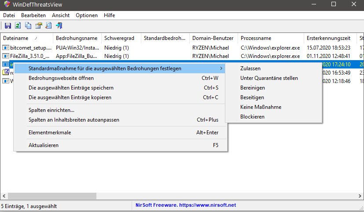Click the Exit toolbar icon
The width and height of the screenshot is (364, 212).
pos(59,25)
